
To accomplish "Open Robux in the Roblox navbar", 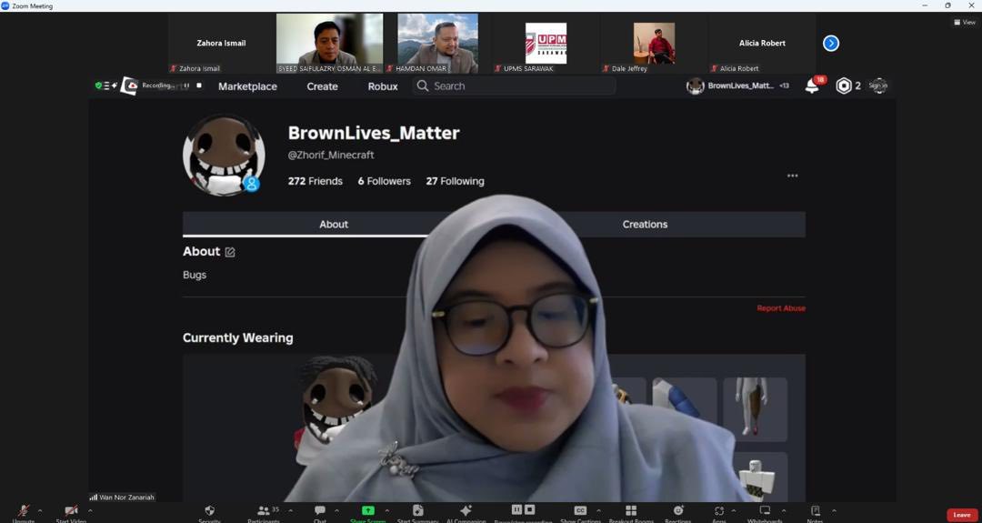I will point(383,86).
